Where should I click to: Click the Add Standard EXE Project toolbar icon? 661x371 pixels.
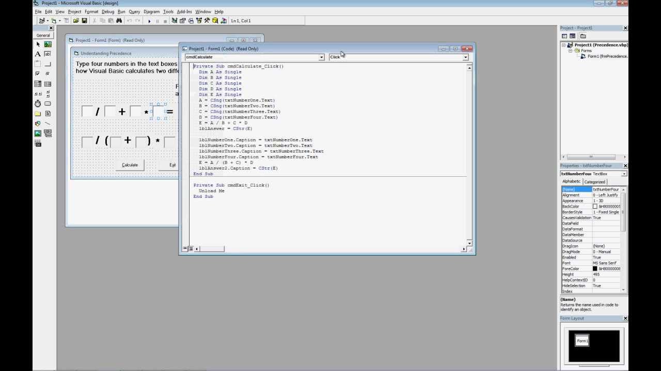tap(42, 21)
